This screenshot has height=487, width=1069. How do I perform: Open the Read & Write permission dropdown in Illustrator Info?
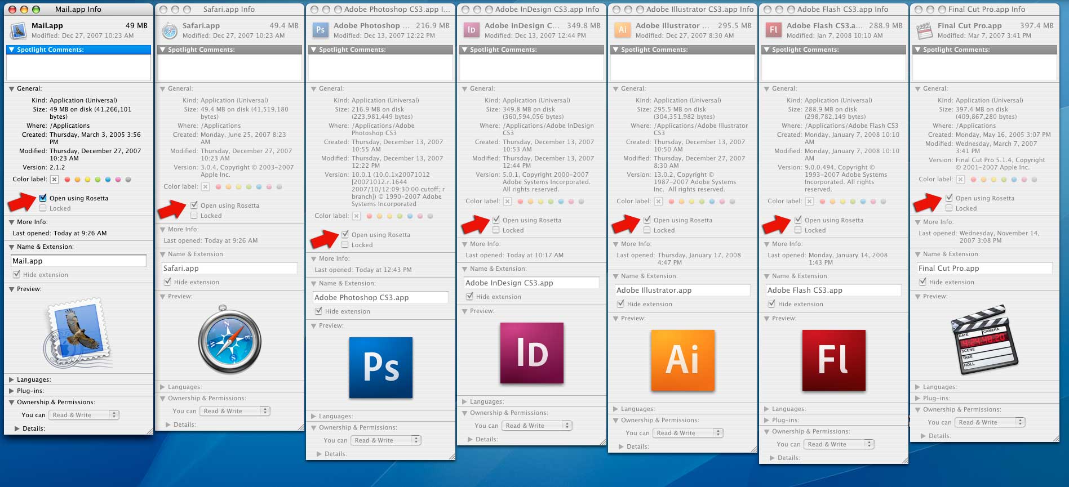tap(689, 433)
